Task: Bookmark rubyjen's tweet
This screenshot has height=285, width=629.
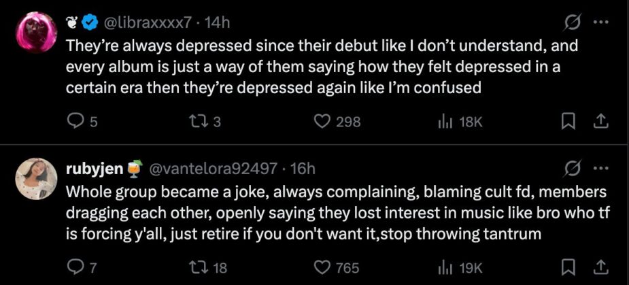Action: tap(571, 267)
